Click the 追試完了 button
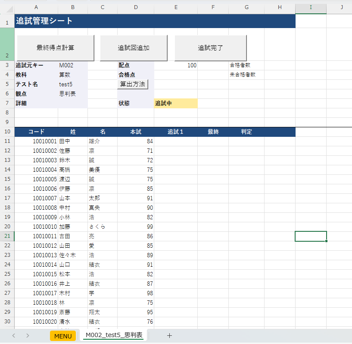352x344 pixels. [210, 48]
